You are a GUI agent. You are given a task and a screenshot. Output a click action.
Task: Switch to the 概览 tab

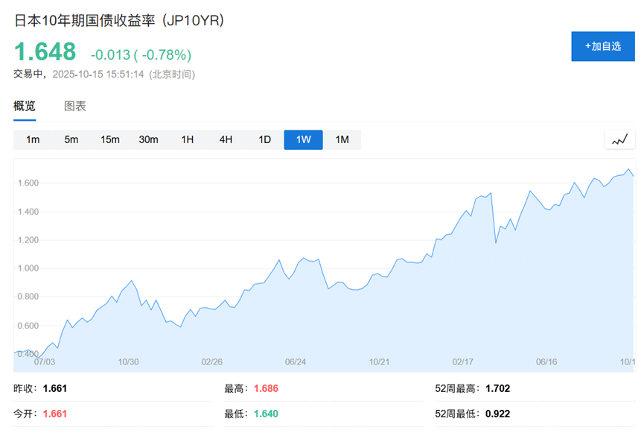tap(25, 106)
